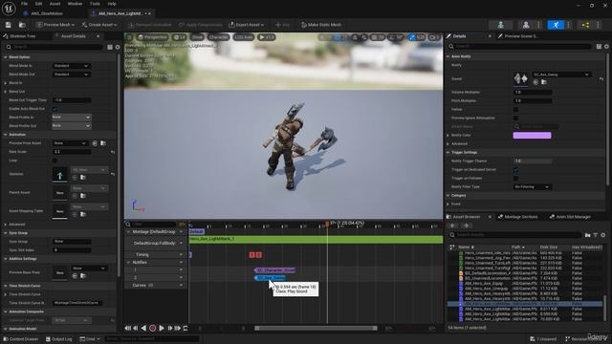Screen dimensions: 612x344
Task: Start recording with the red record button
Action: (x=153, y=329)
